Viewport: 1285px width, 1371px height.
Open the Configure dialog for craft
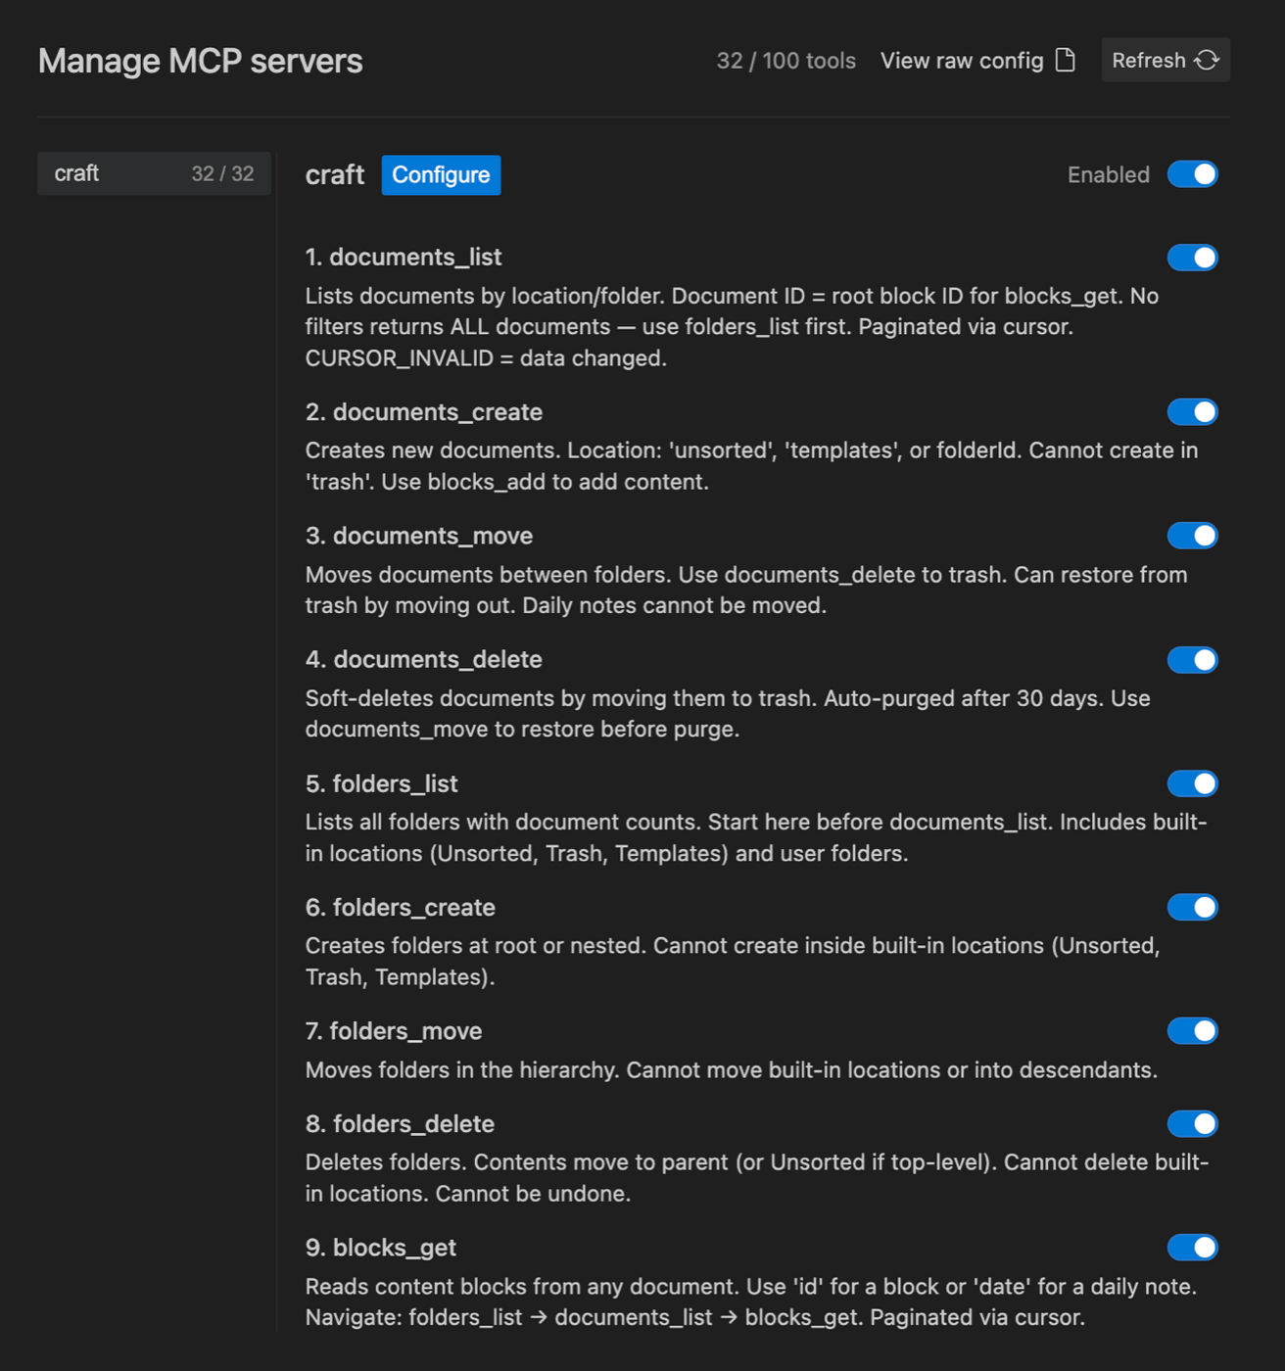(440, 174)
